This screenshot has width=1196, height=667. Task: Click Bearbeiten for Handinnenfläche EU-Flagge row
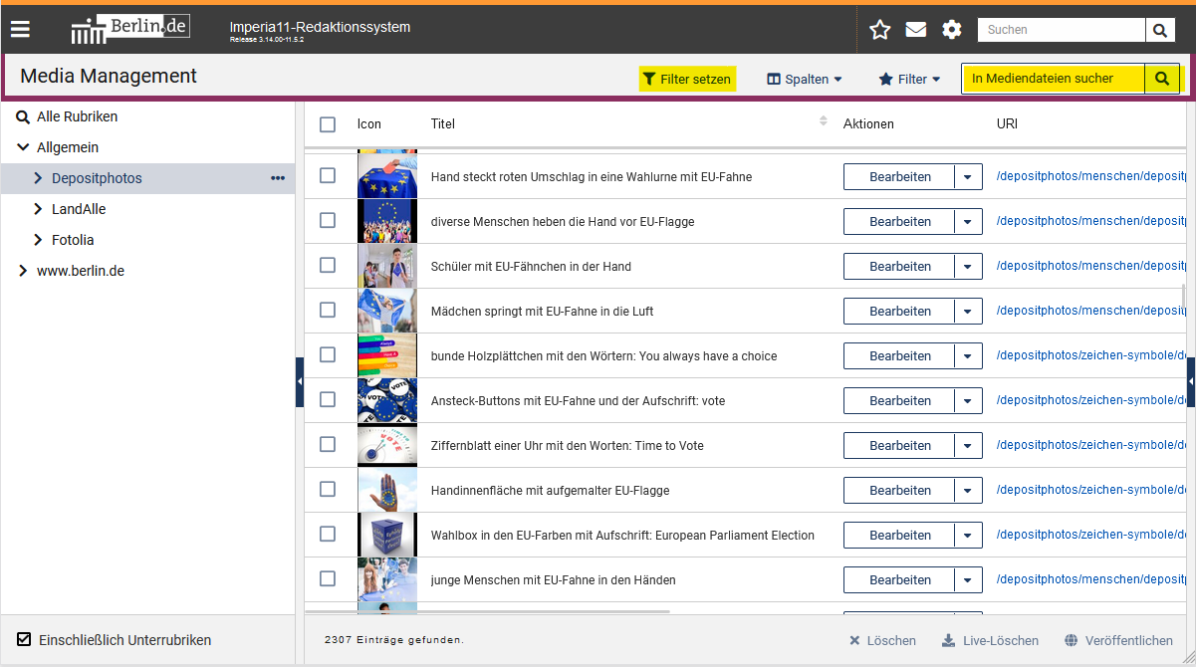click(x=899, y=490)
